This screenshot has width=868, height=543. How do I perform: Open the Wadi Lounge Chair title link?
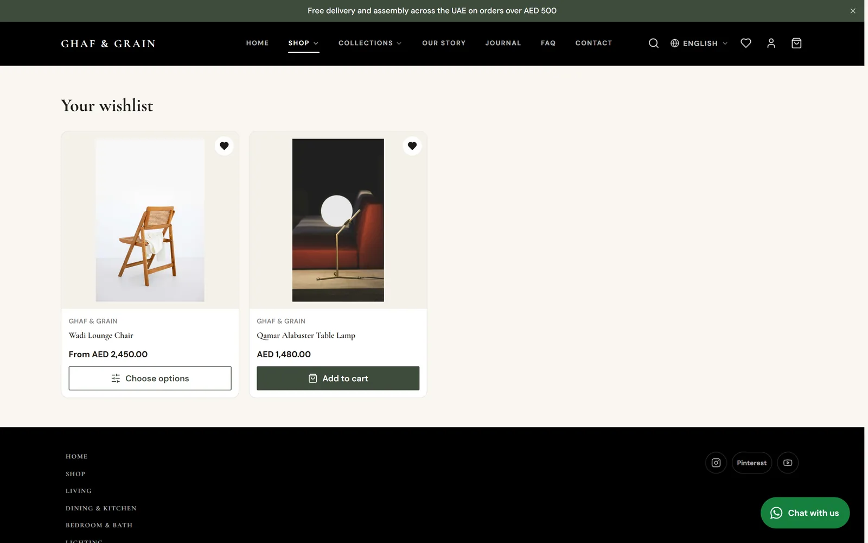(x=101, y=336)
